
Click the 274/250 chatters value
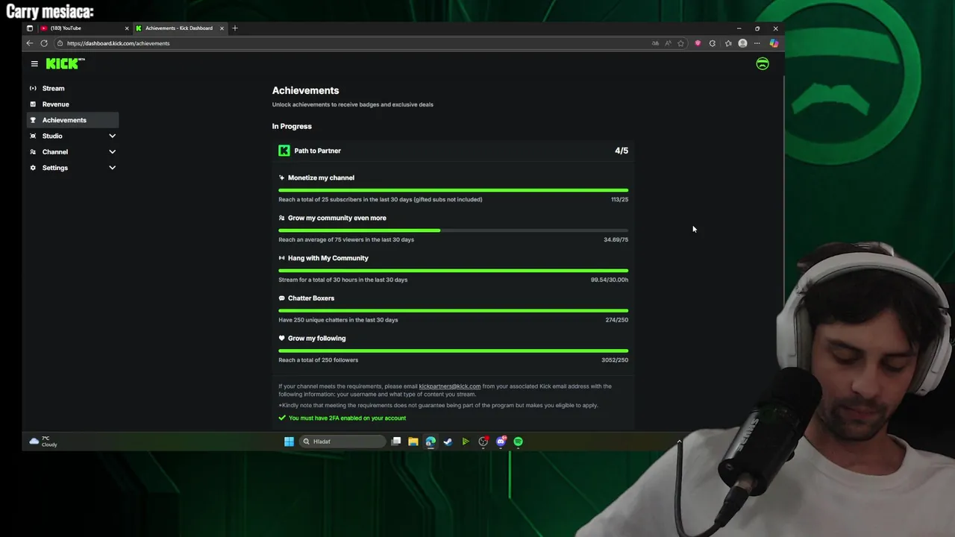[x=617, y=320]
